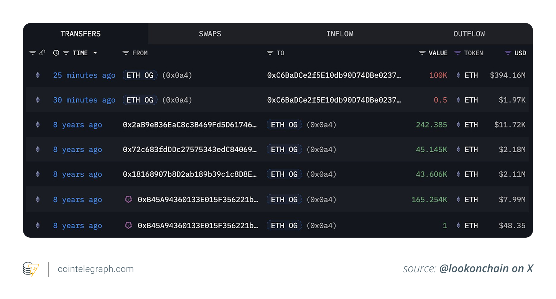Viewport: 556px width, 299px height.
Task: Toggle the FROM column filter
Action: click(126, 53)
